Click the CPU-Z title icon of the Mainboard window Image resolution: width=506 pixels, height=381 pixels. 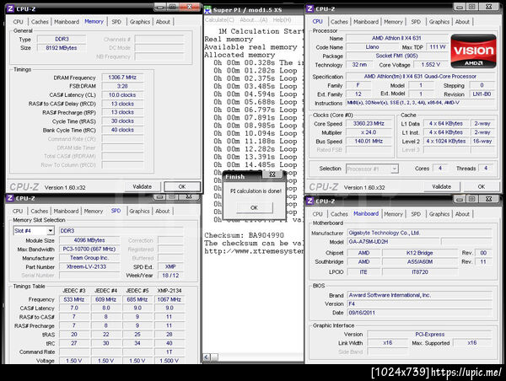pyautogui.click(x=310, y=201)
